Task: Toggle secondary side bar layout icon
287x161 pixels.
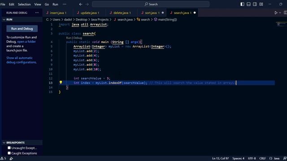Action: pos(255,4)
